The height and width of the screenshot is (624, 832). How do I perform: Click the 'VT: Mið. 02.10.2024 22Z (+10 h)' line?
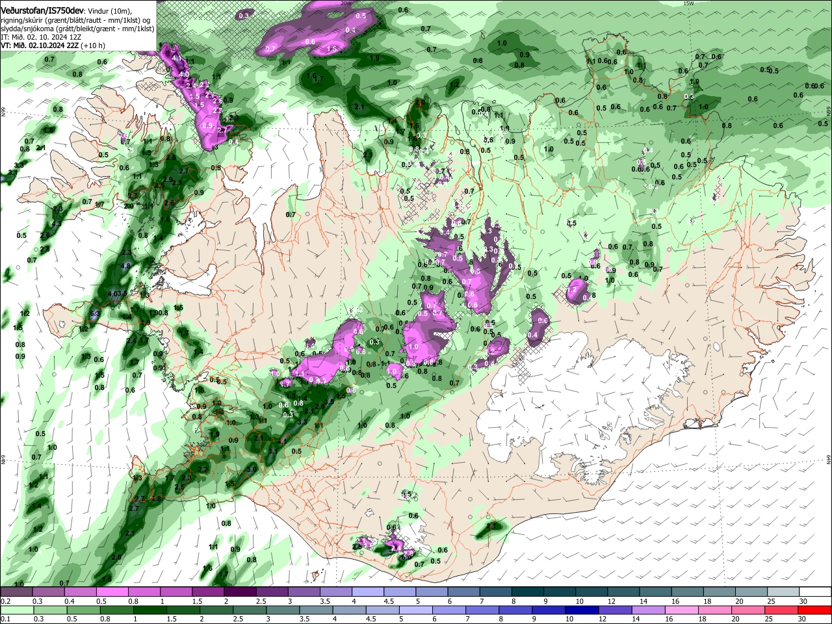click(53, 45)
